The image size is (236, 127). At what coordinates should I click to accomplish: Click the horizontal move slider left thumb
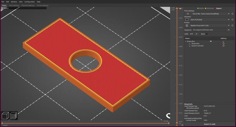2,123
